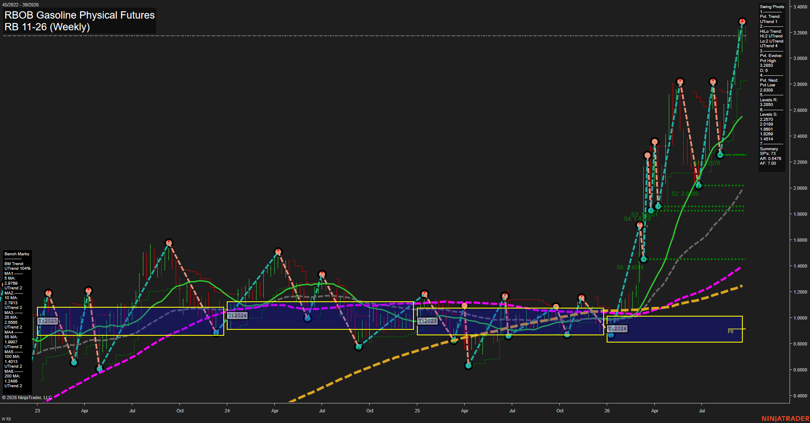810x423 pixels.
Task: Select the Y:2023 yearly range label
Action: (x=47, y=321)
